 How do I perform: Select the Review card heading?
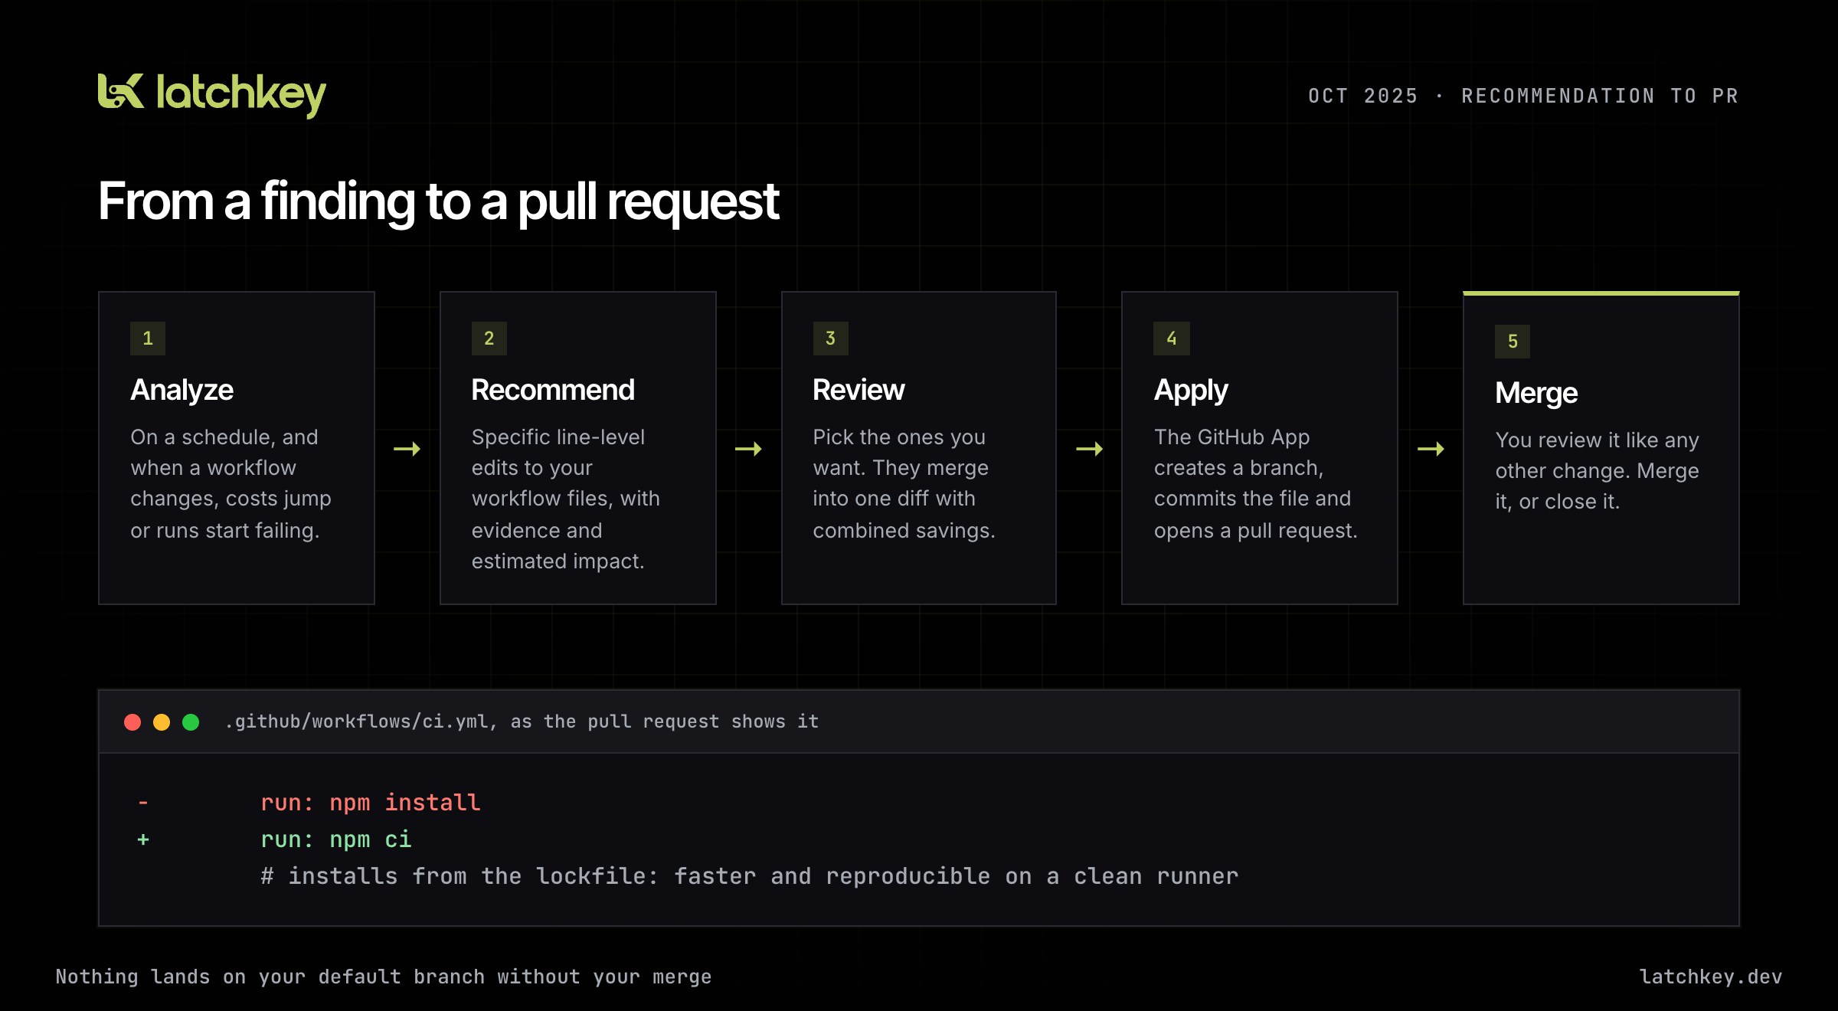858,391
